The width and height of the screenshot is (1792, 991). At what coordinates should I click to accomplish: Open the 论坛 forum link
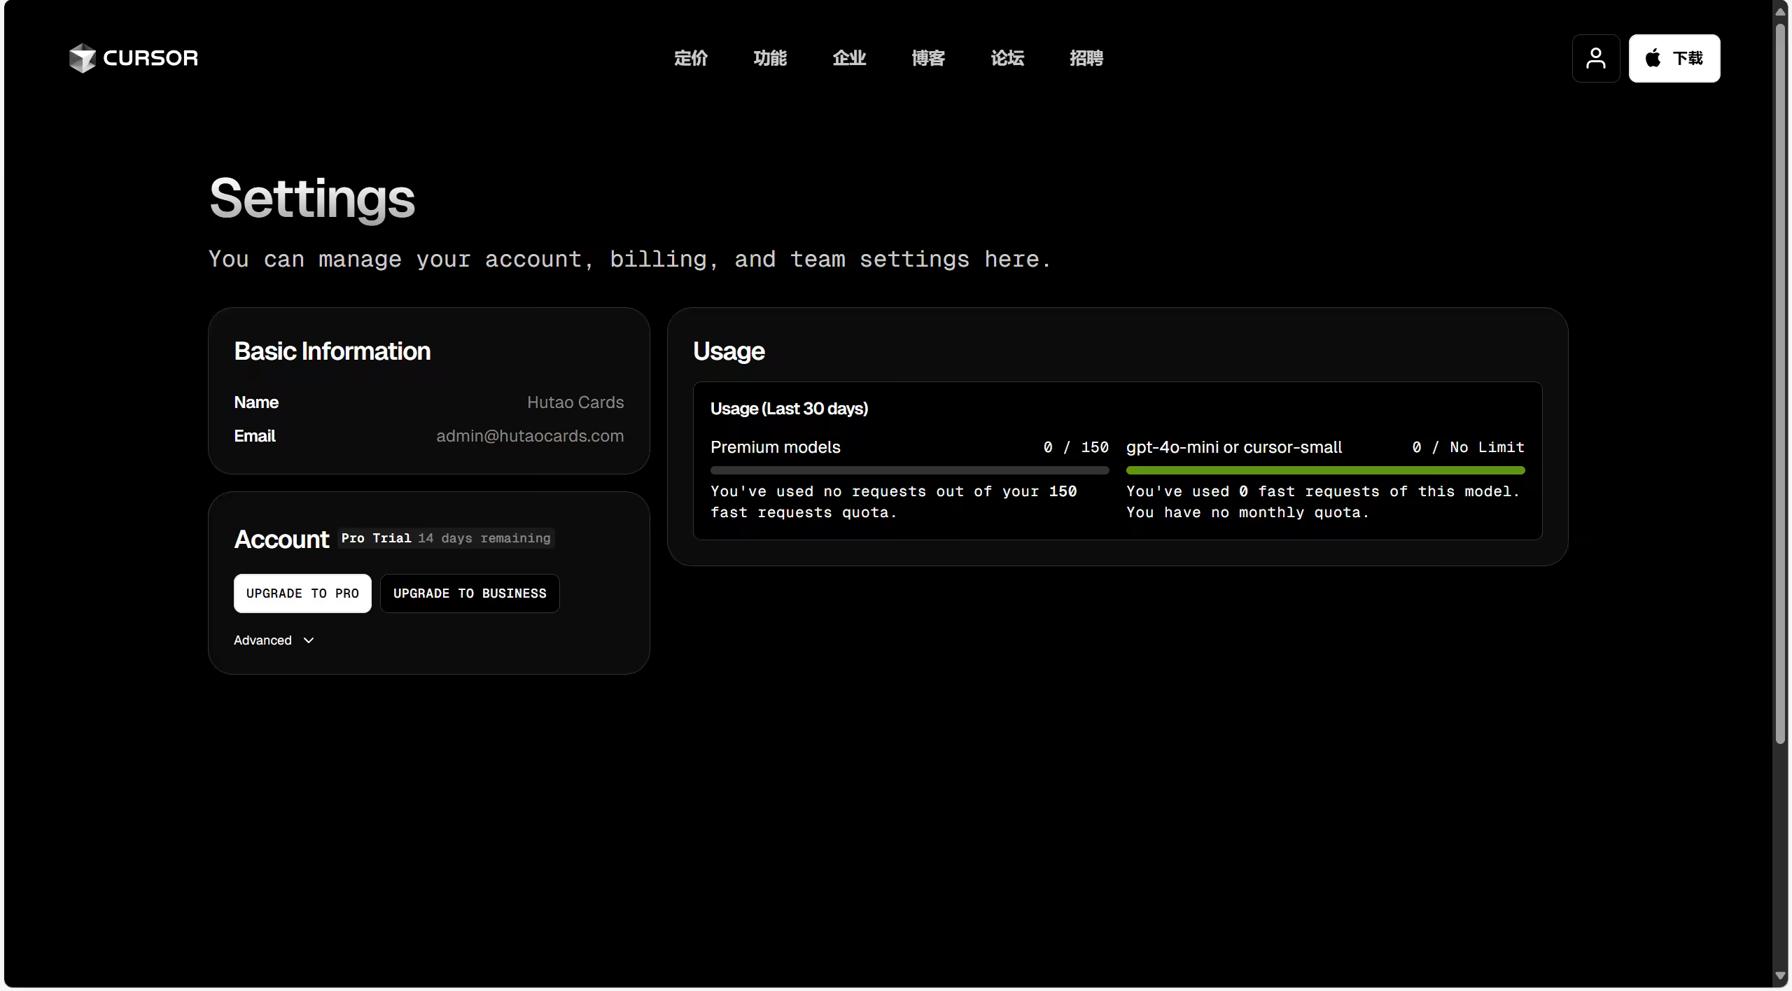[x=1007, y=58]
